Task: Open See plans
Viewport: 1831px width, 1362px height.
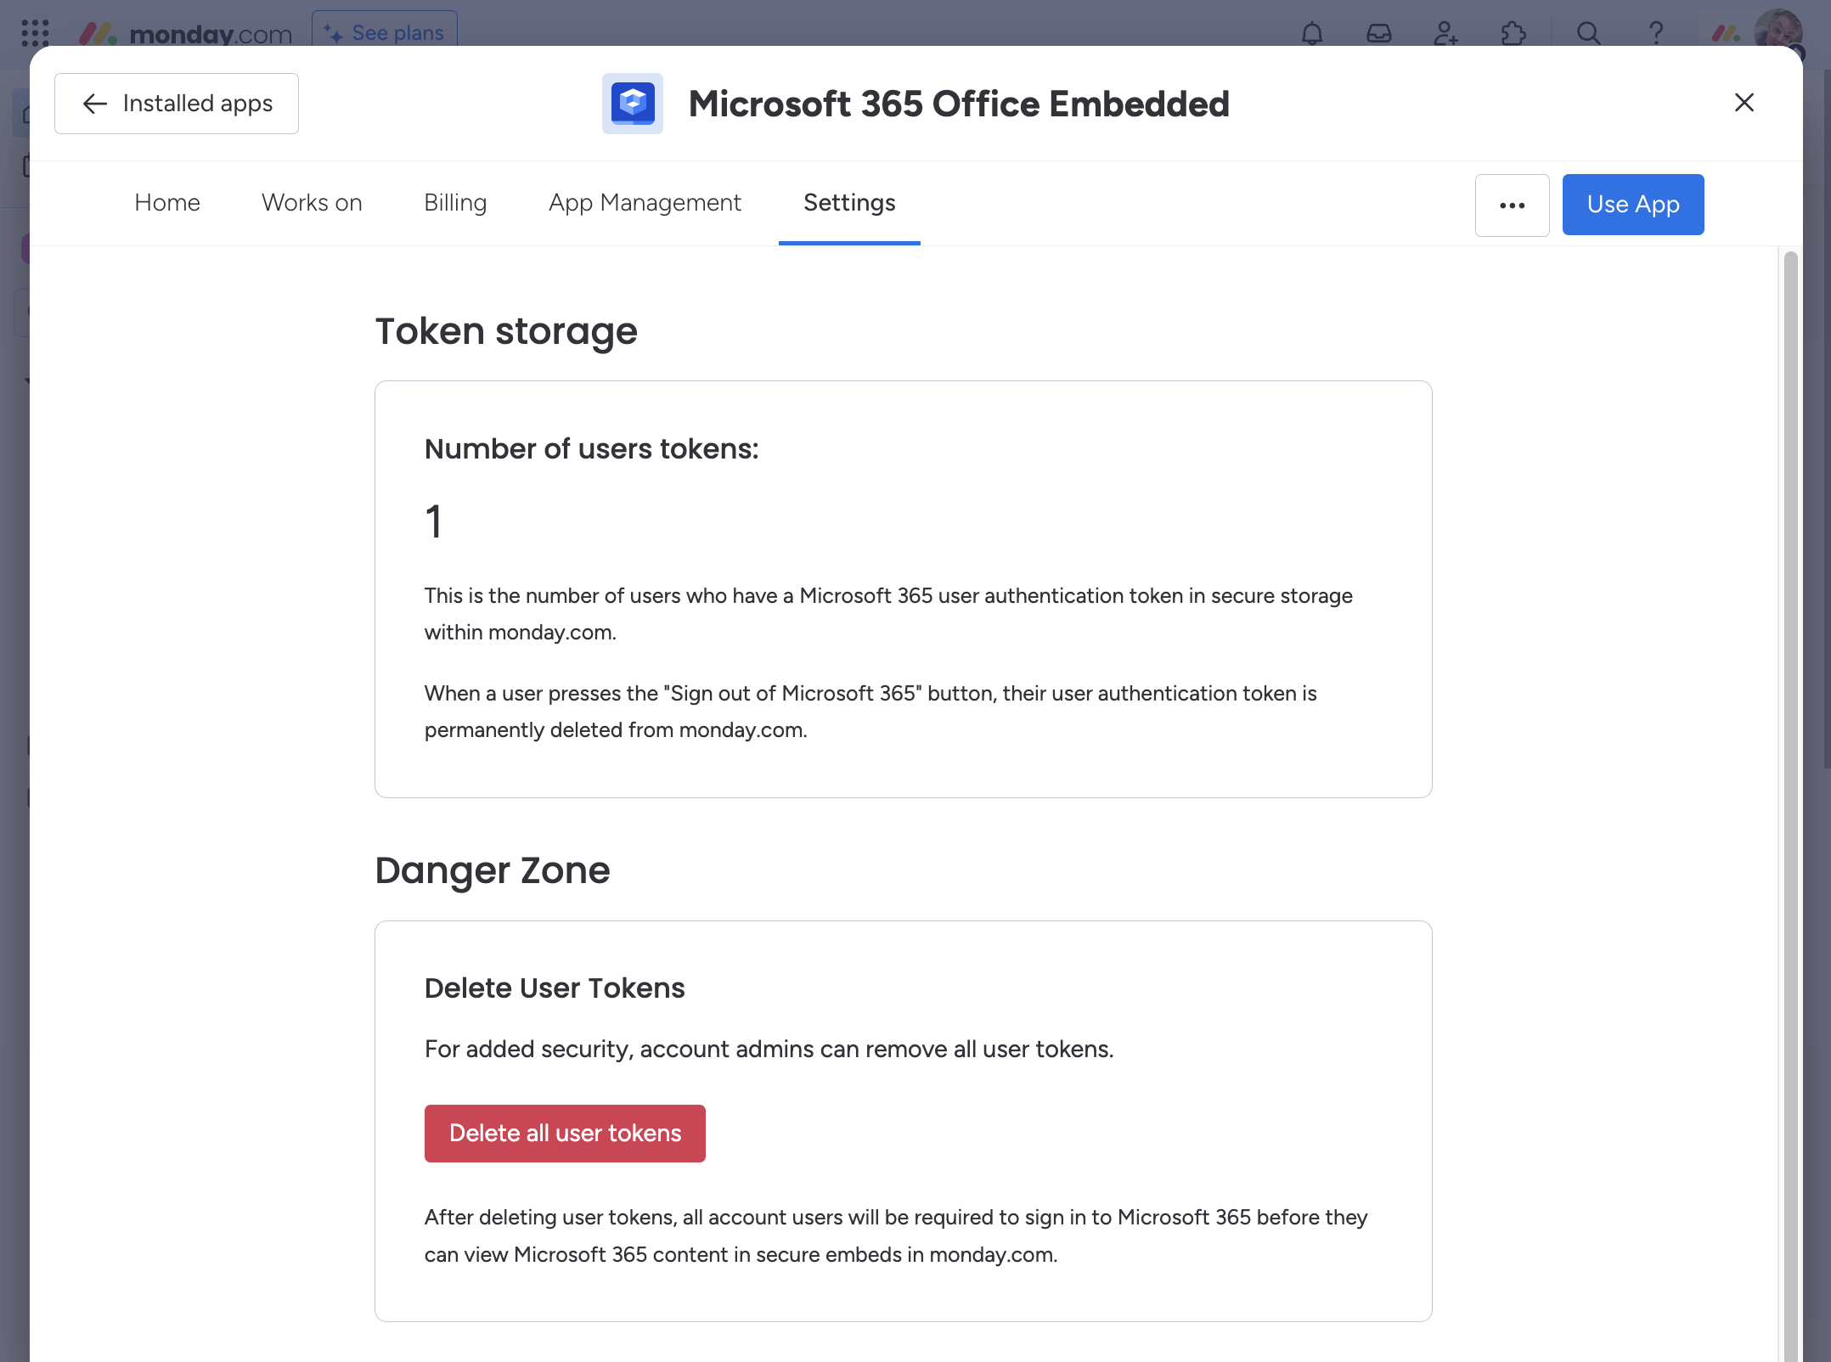Action: coord(385,32)
